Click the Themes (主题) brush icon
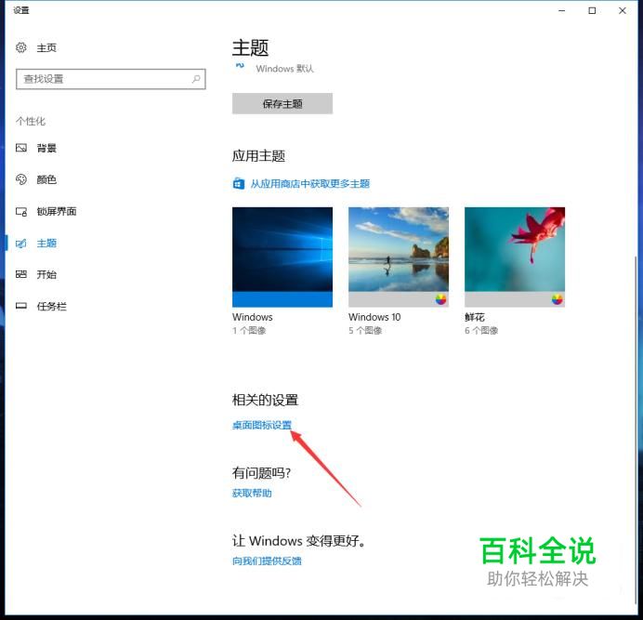The image size is (643, 620). click(x=21, y=244)
